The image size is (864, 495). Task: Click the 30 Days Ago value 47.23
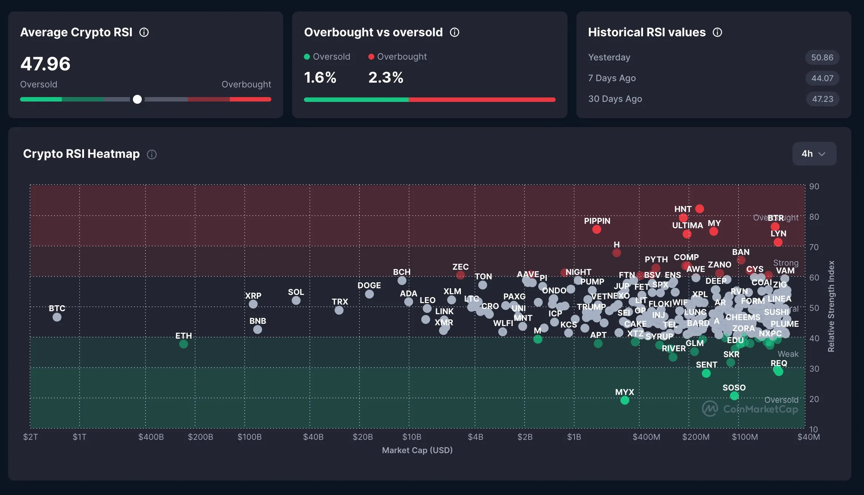click(823, 99)
